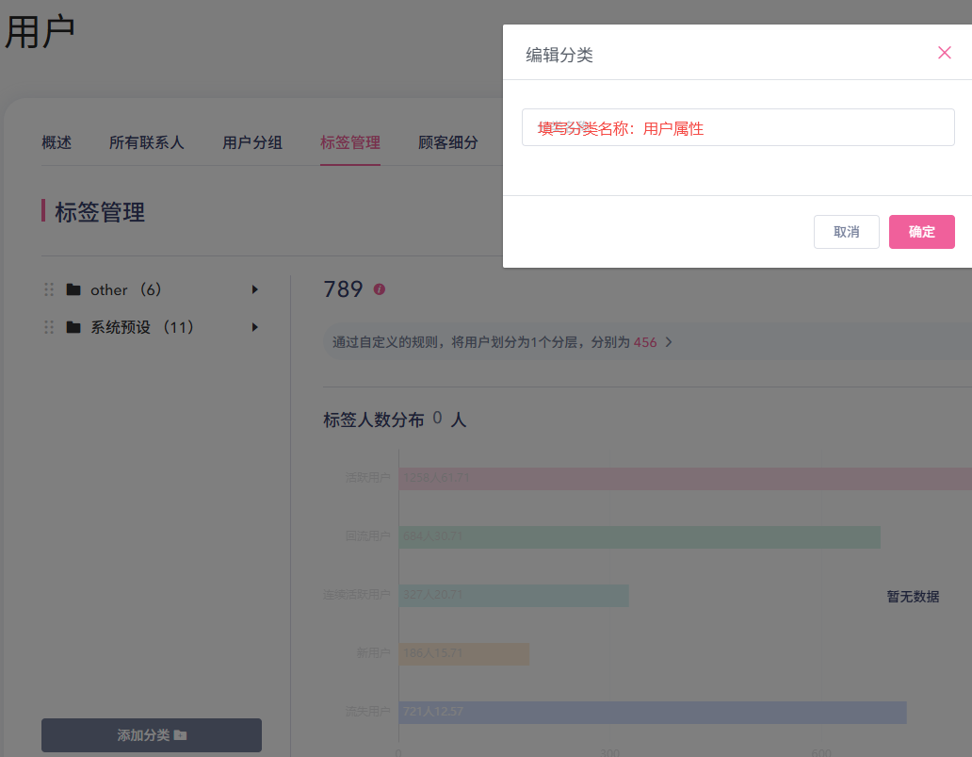Go to 顾客细分 tab

coord(448,142)
